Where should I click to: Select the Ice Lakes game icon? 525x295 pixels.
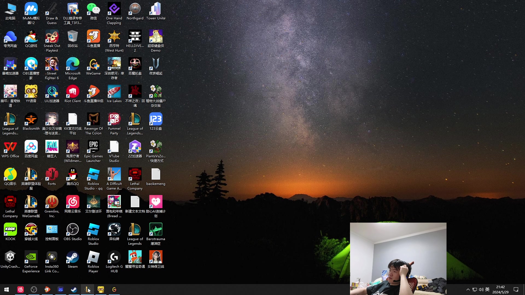click(x=114, y=94)
